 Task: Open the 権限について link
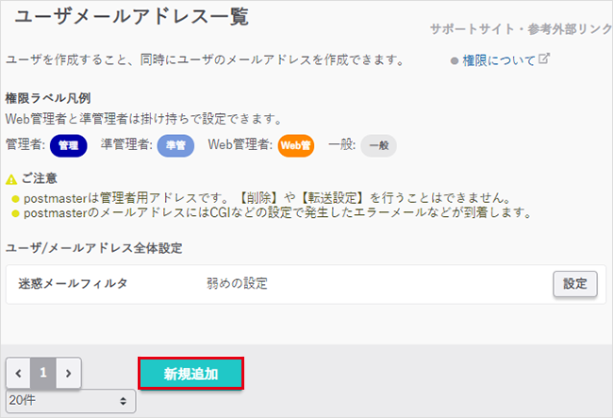coord(498,60)
